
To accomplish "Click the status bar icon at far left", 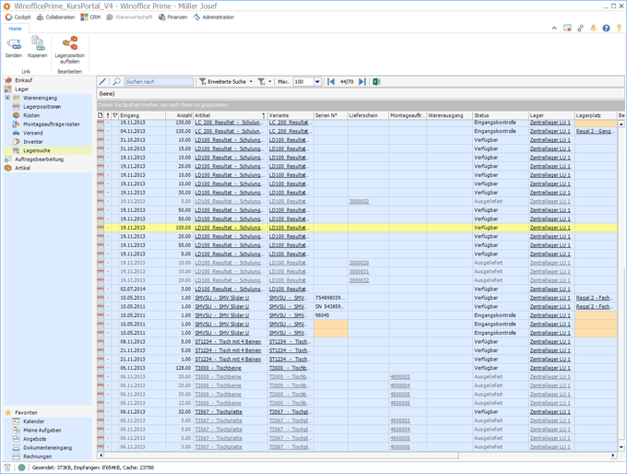I will click(x=7, y=468).
